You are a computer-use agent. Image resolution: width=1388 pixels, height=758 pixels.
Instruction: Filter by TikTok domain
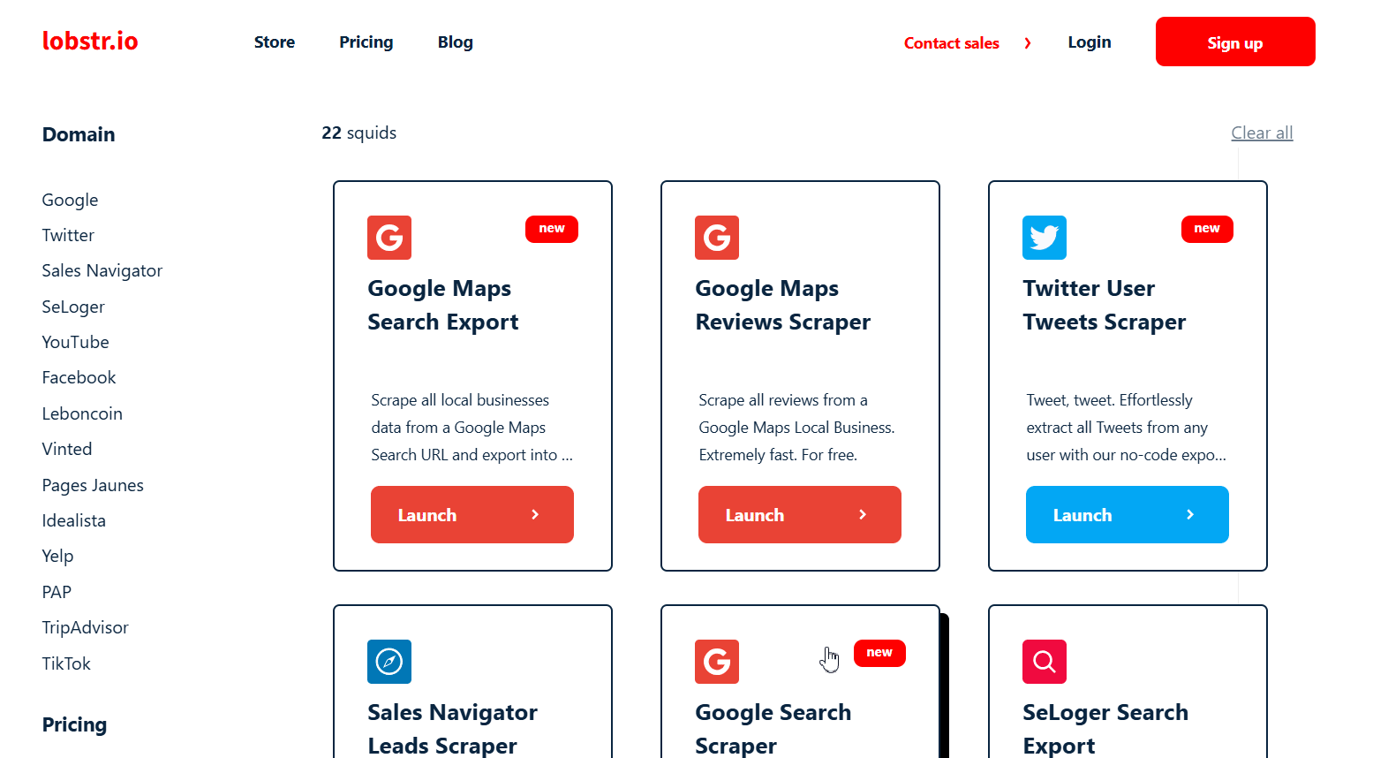click(66, 664)
